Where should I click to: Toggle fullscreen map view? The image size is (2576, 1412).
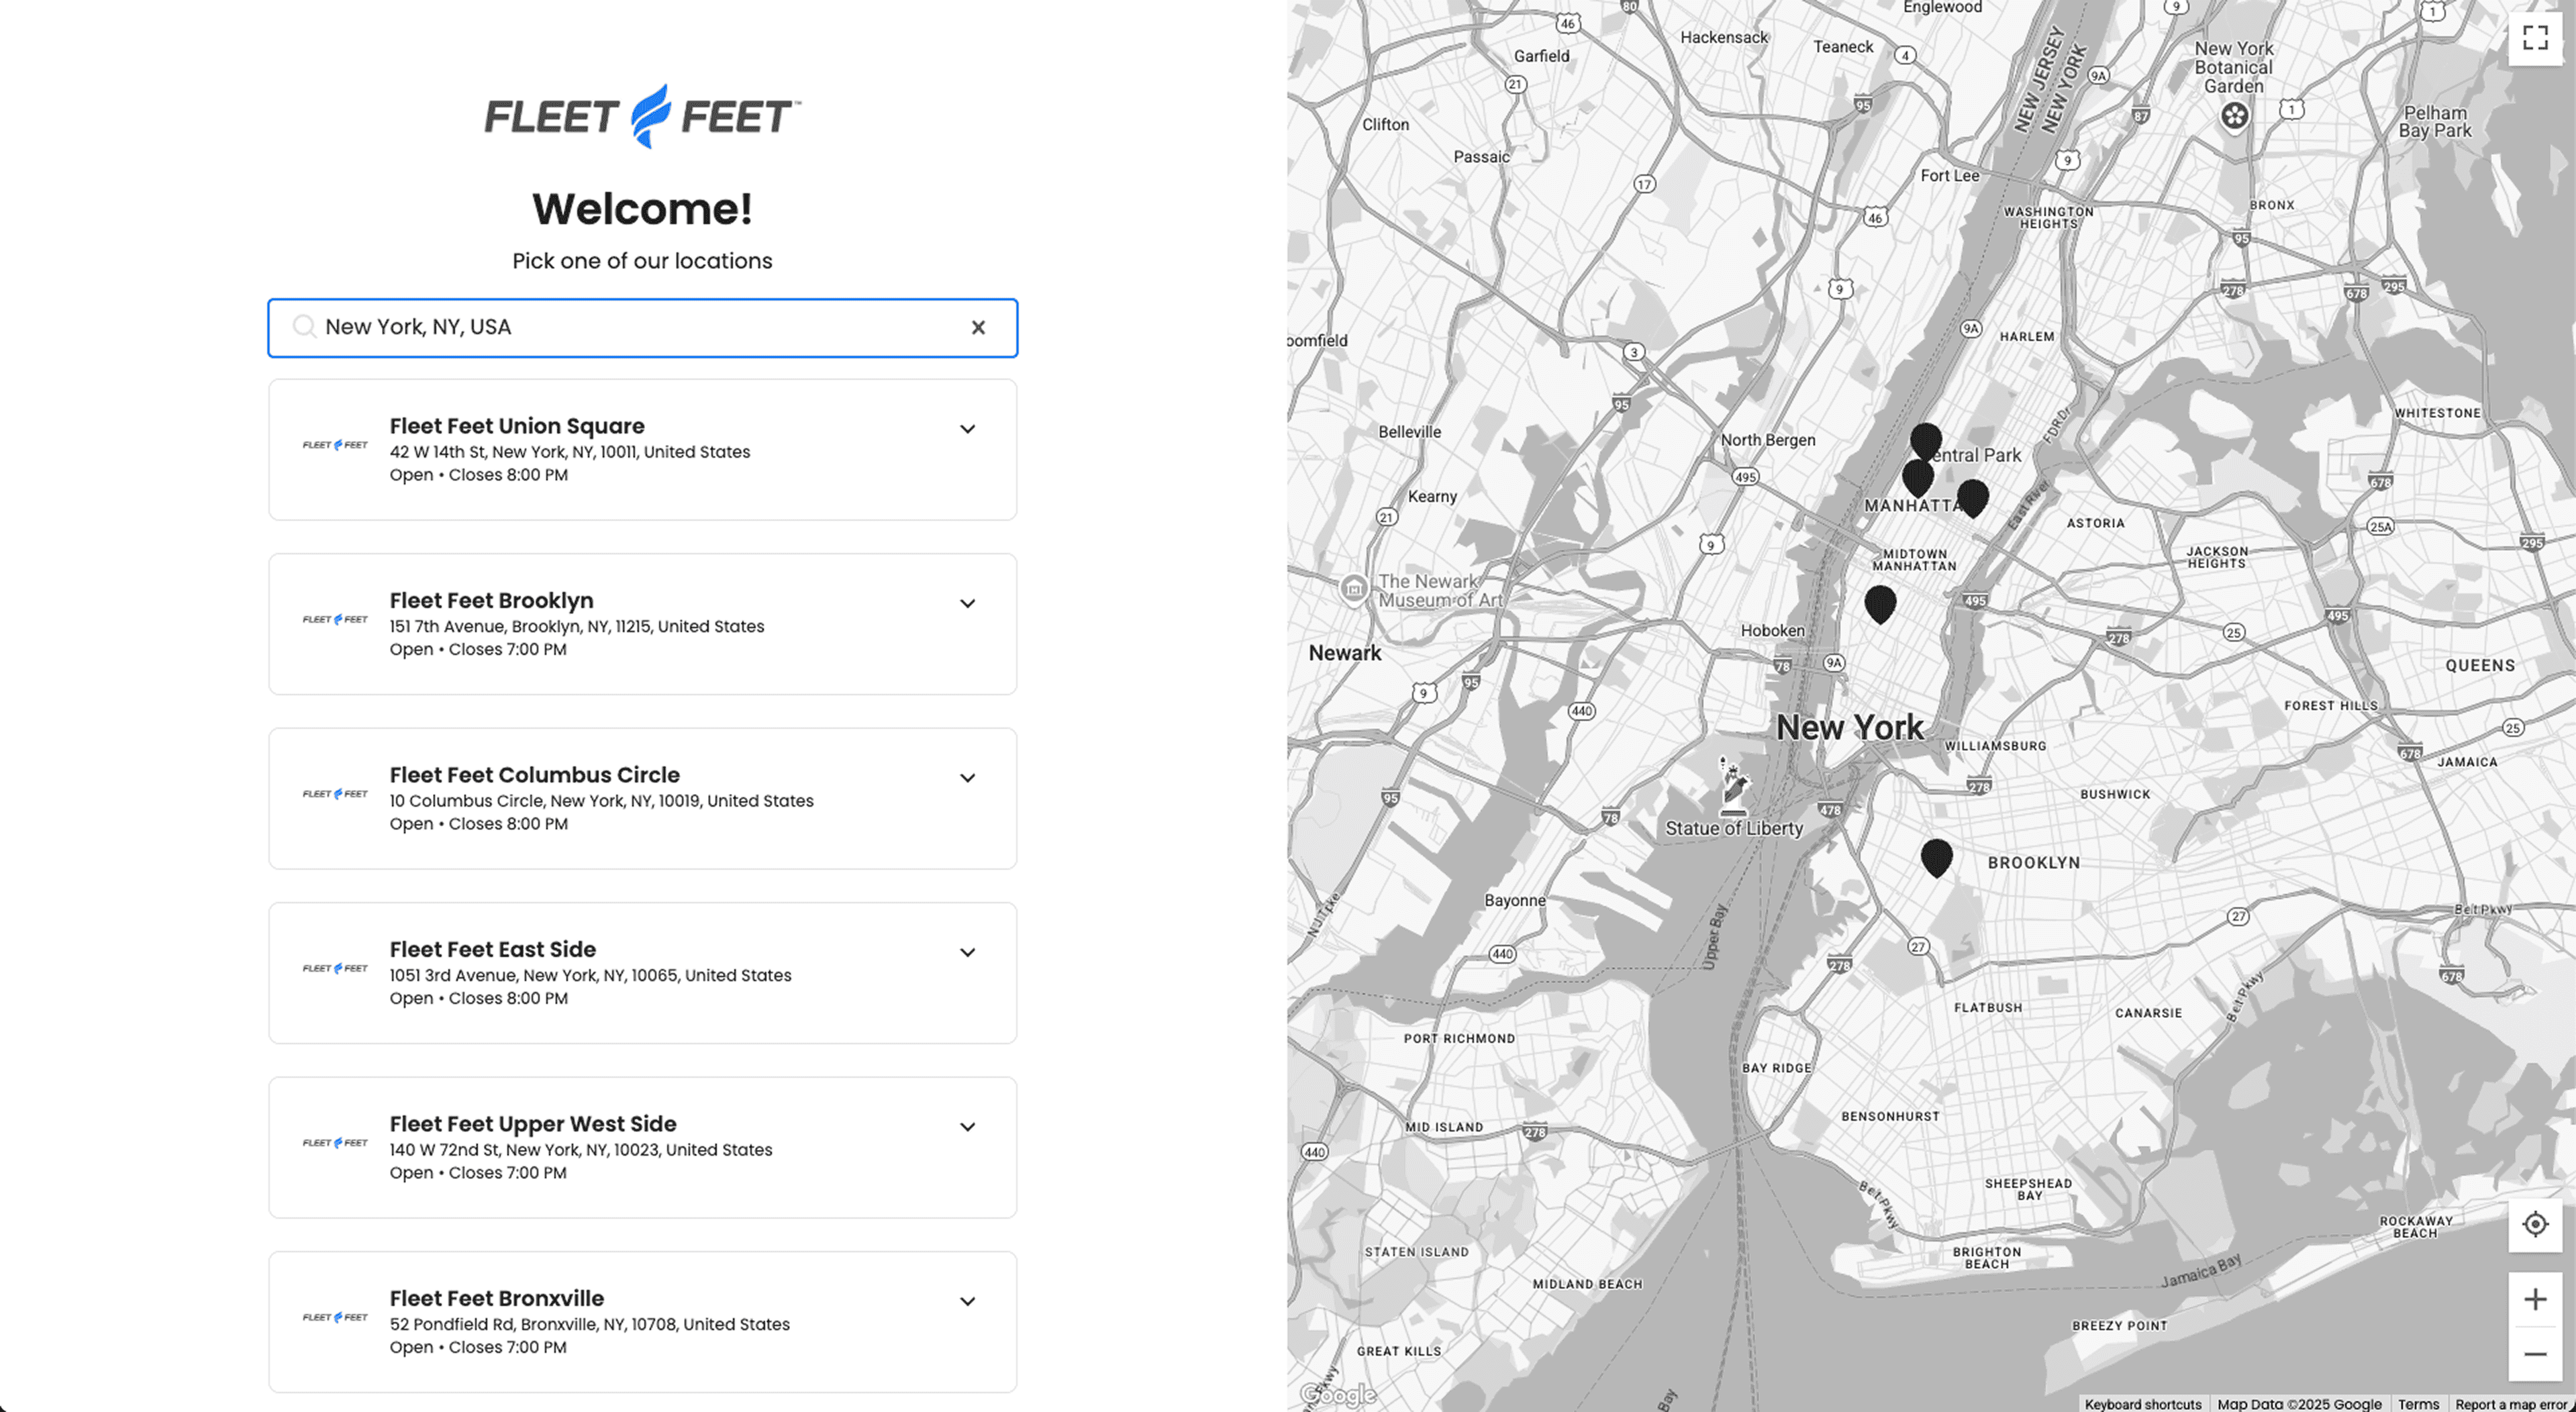click(2534, 38)
